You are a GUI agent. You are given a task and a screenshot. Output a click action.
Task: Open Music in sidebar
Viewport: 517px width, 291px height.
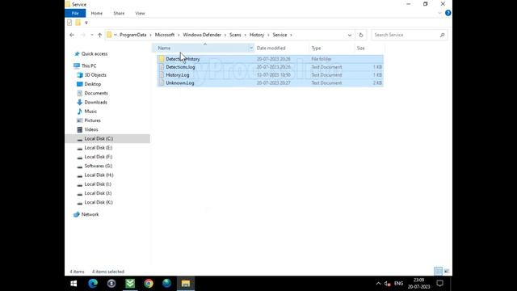[x=90, y=112]
